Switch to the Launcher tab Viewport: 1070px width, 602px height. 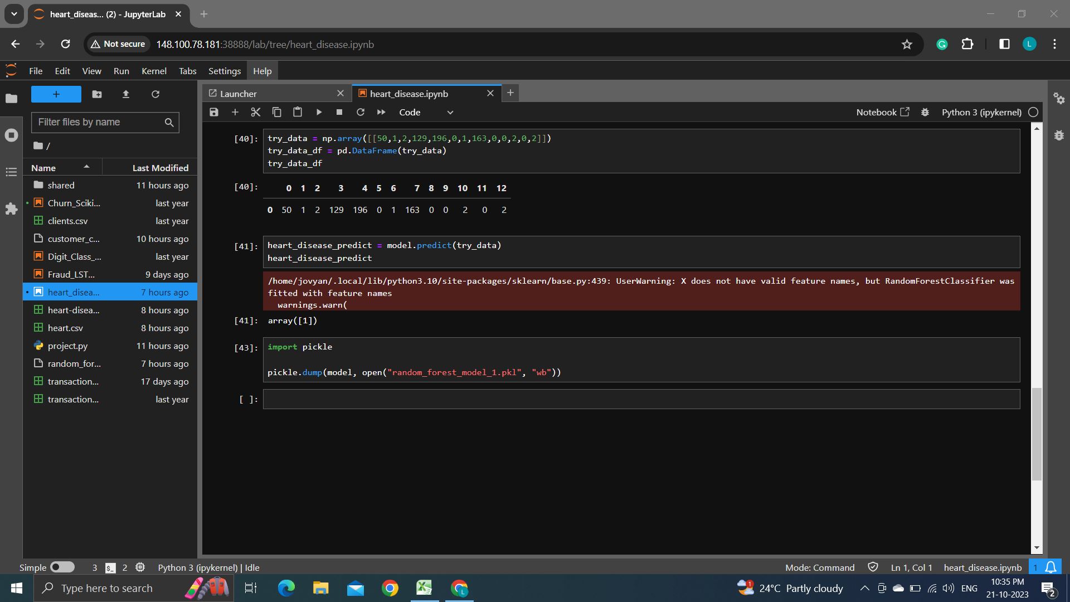click(x=239, y=94)
